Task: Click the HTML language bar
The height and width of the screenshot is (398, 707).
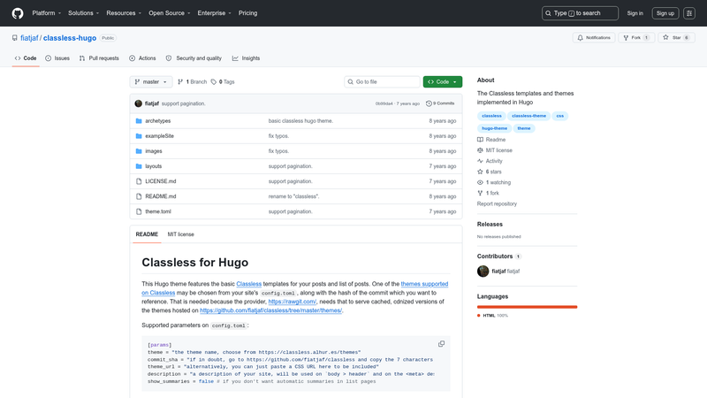Action: 527,307
